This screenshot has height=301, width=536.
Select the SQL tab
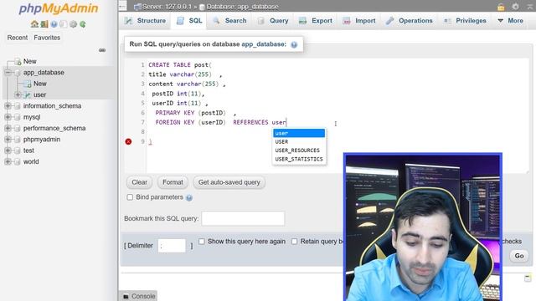point(189,21)
